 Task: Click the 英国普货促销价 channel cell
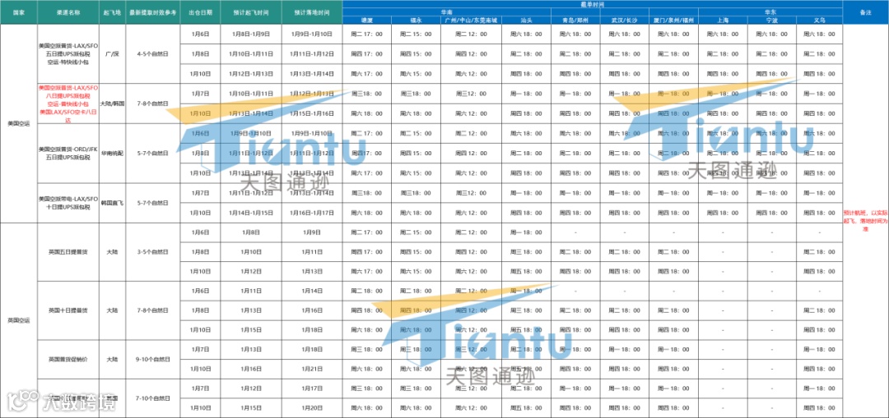click(x=67, y=359)
